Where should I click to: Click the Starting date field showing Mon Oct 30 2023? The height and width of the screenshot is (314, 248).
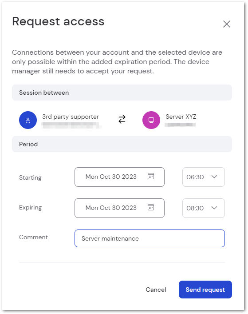pyautogui.click(x=119, y=177)
